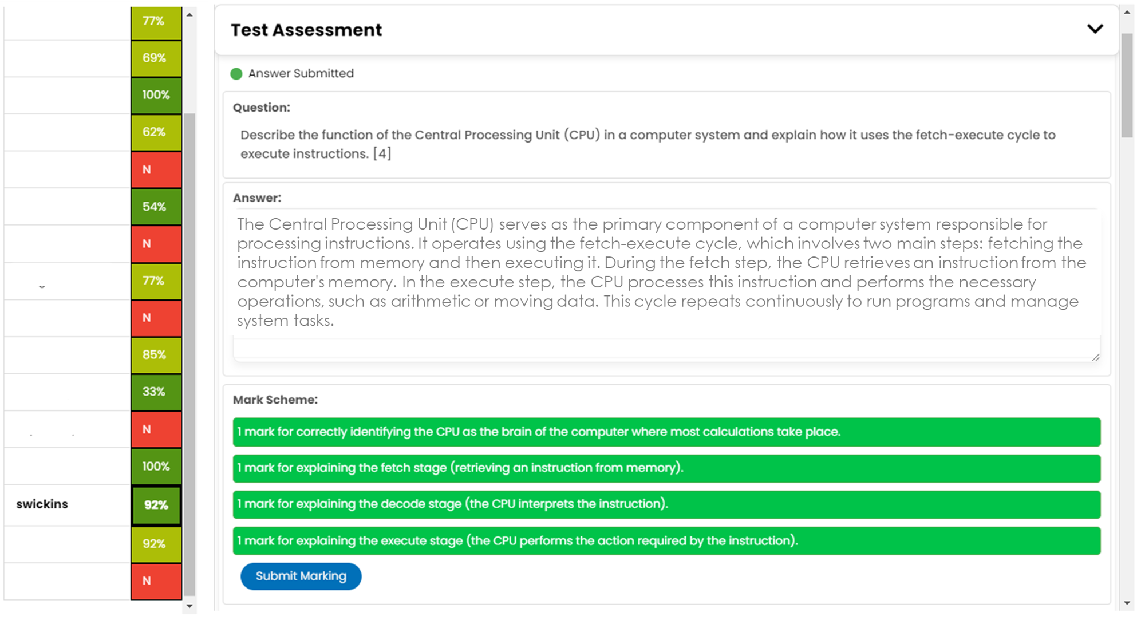Select the 85% score cell
1137x620 pixels.
tap(155, 355)
